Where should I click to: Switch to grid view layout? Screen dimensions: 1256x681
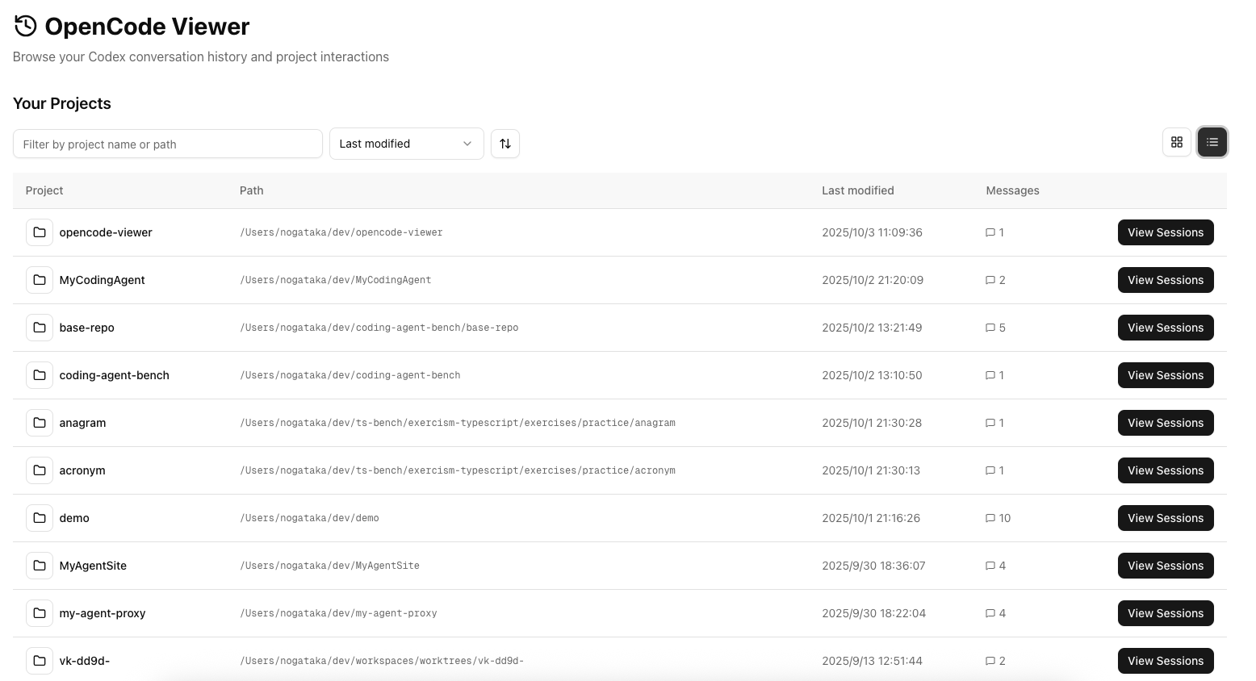1177,142
